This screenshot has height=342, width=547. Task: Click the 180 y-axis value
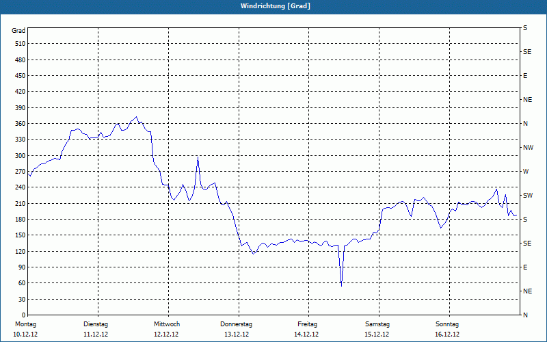pos(21,219)
